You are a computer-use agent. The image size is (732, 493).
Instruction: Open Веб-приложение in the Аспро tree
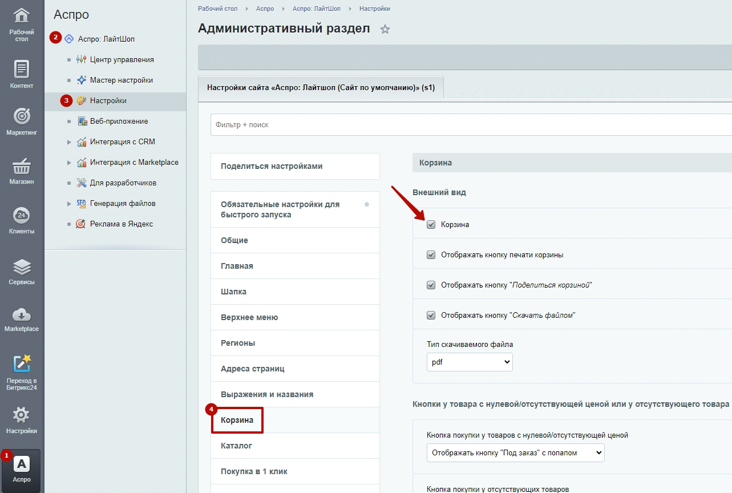[x=119, y=121]
